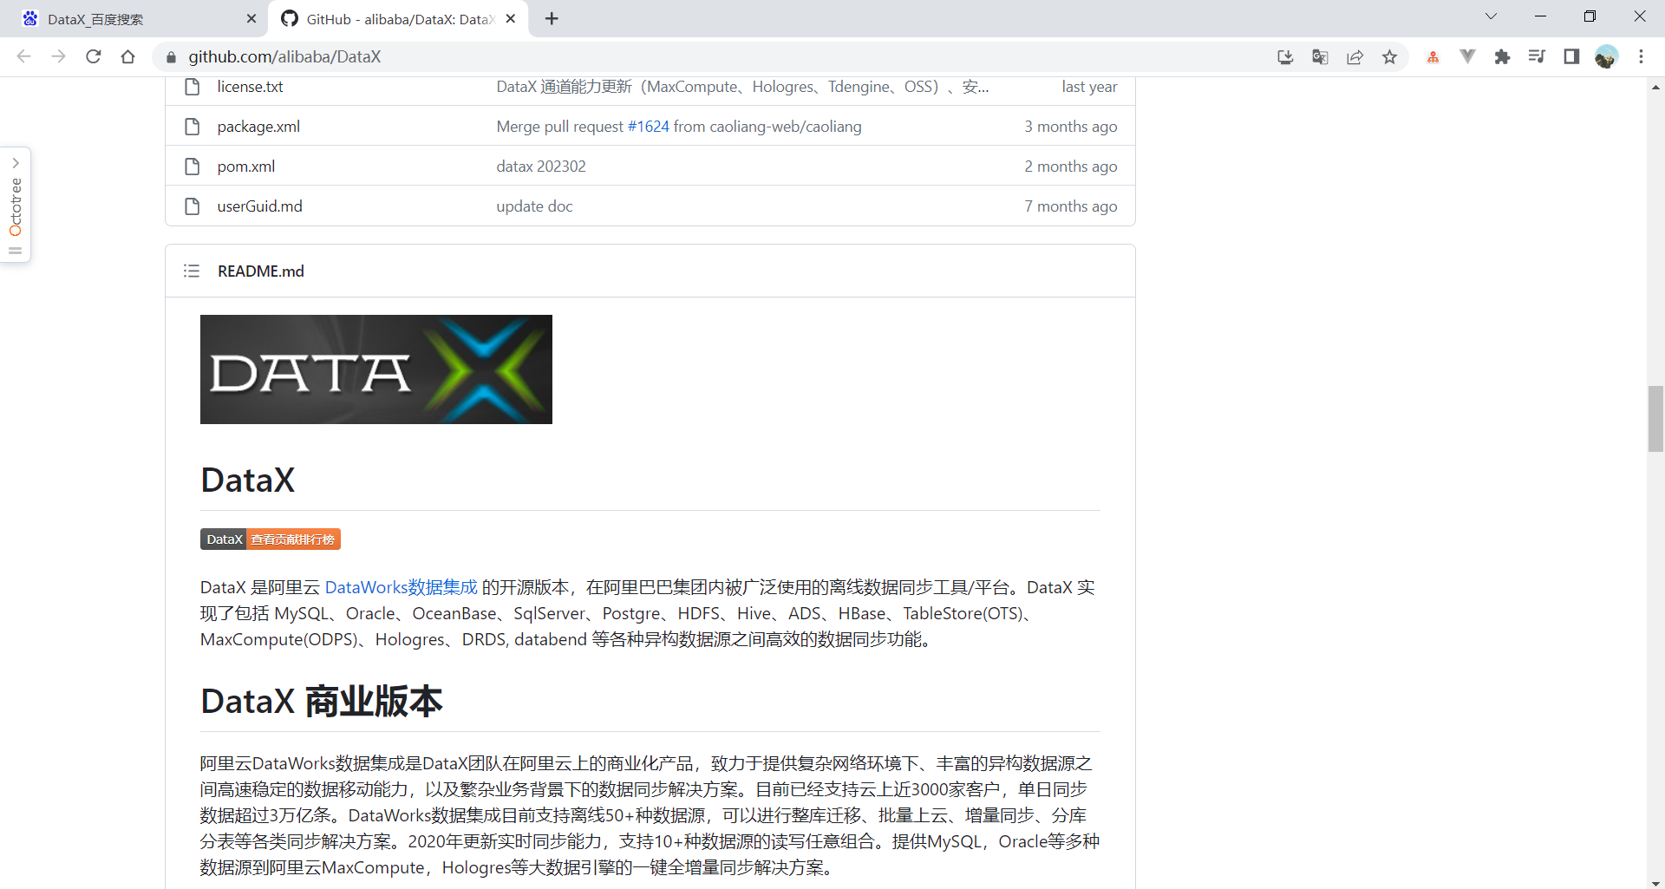The height and width of the screenshot is (889, 1665).
Task: Open the package.xml file
Action: click(258, 127)
